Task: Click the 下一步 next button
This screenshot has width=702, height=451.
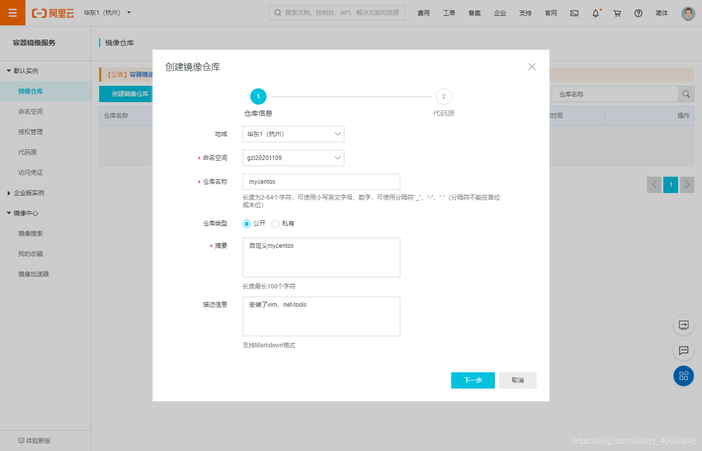Action: (473, 380)
